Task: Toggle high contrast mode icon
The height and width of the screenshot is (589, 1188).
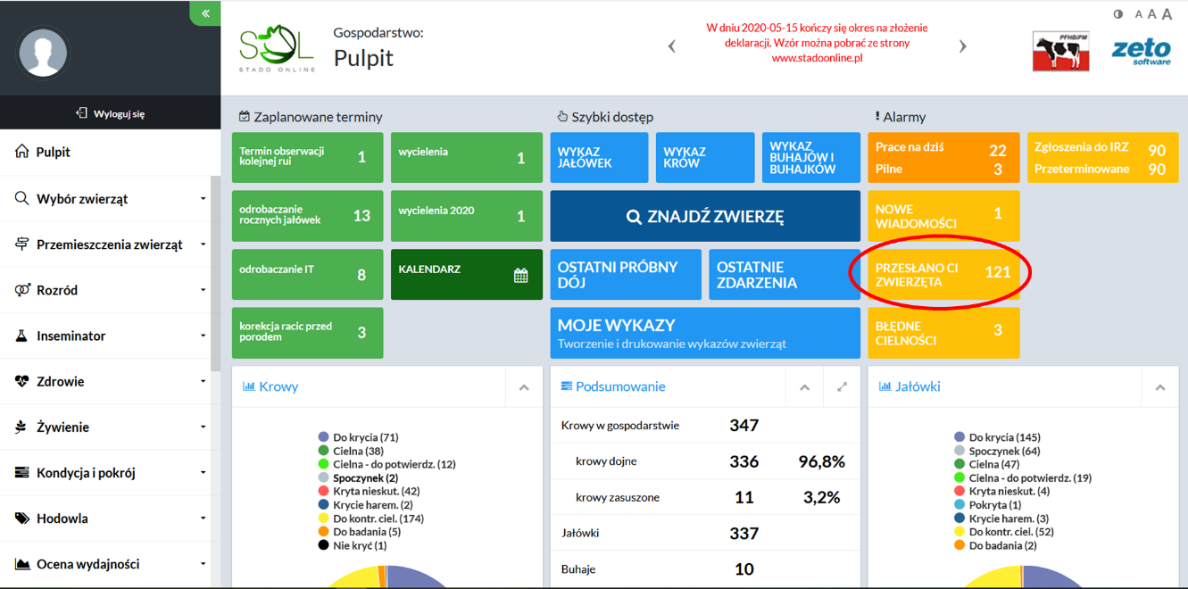Action: [1118, 14]
